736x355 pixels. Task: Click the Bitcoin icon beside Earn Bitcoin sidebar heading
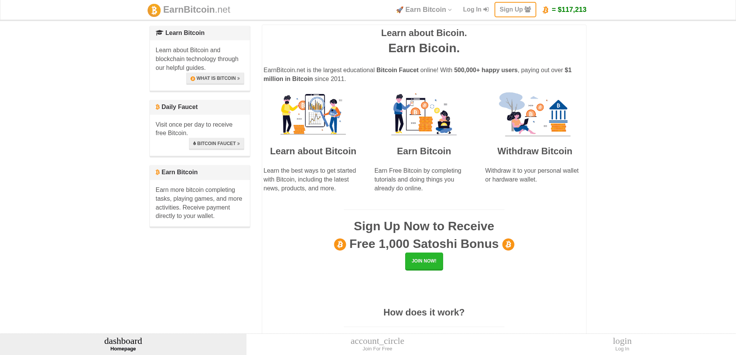pos(158,172)
